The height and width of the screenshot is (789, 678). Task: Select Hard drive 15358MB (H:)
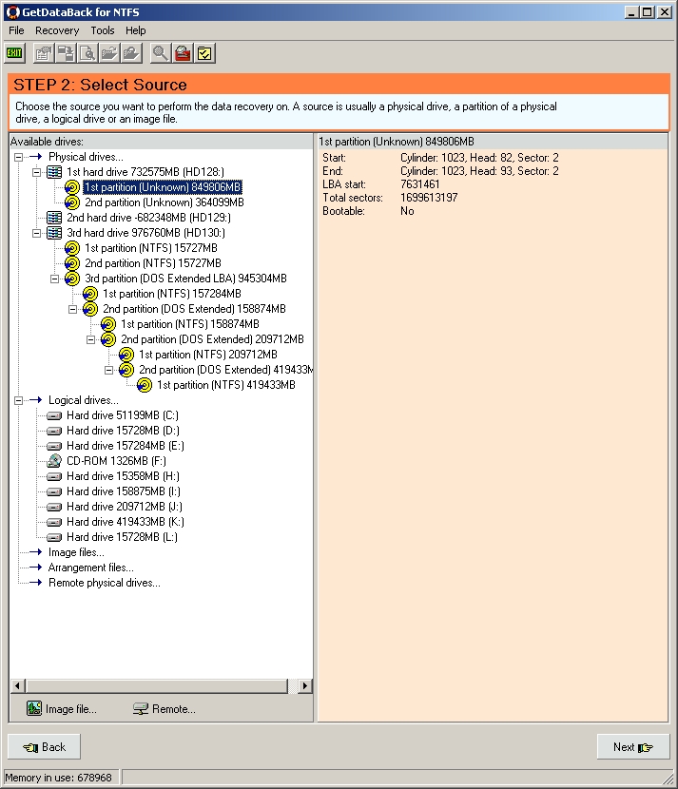point(123,476)
